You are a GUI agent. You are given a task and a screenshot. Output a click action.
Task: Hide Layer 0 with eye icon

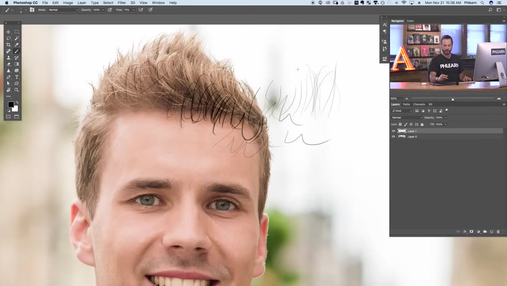393,137
